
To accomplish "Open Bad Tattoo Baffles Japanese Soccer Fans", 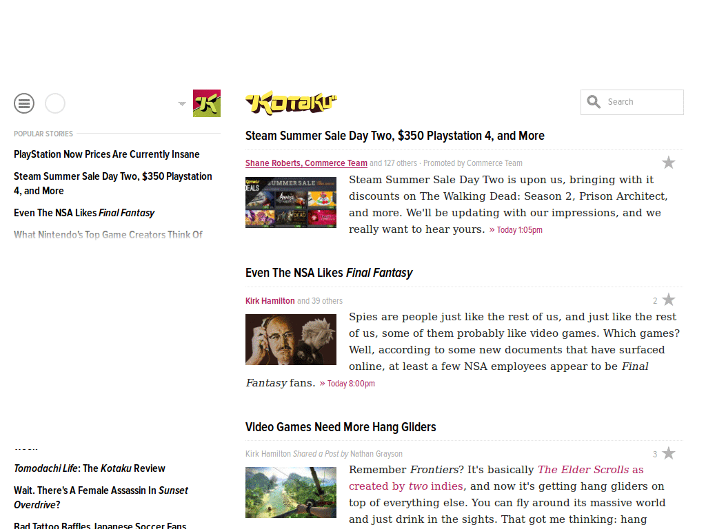I will tap(100, 525).
